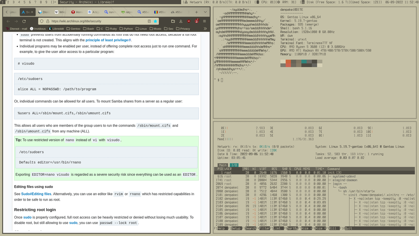Open the Music bookmarks folder
The height and width of the screenshot is (236, 419).
click(155, 29)
